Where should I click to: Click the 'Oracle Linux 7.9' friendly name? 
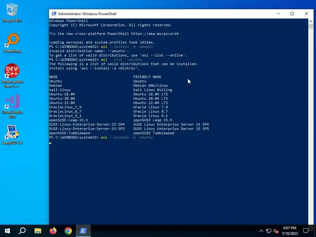click(150, 107)
